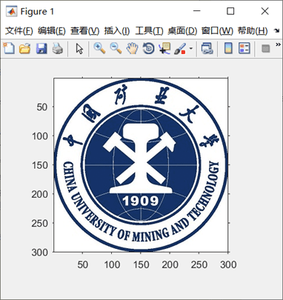Close the Figure 1 window
Image resolution: width=283 pixels, height=300 pixels.
(x=264, y=11)
